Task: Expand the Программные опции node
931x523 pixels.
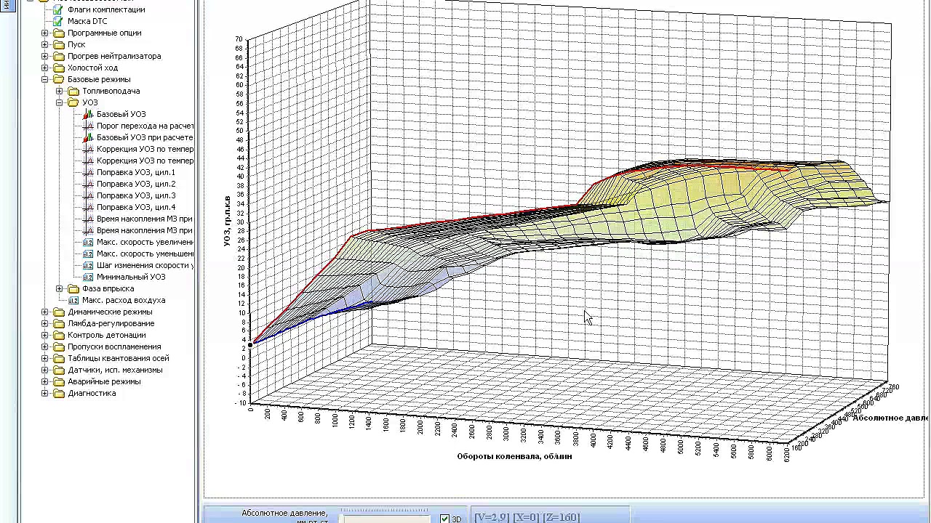Action: pyautogui.click(x=45, y=33)
